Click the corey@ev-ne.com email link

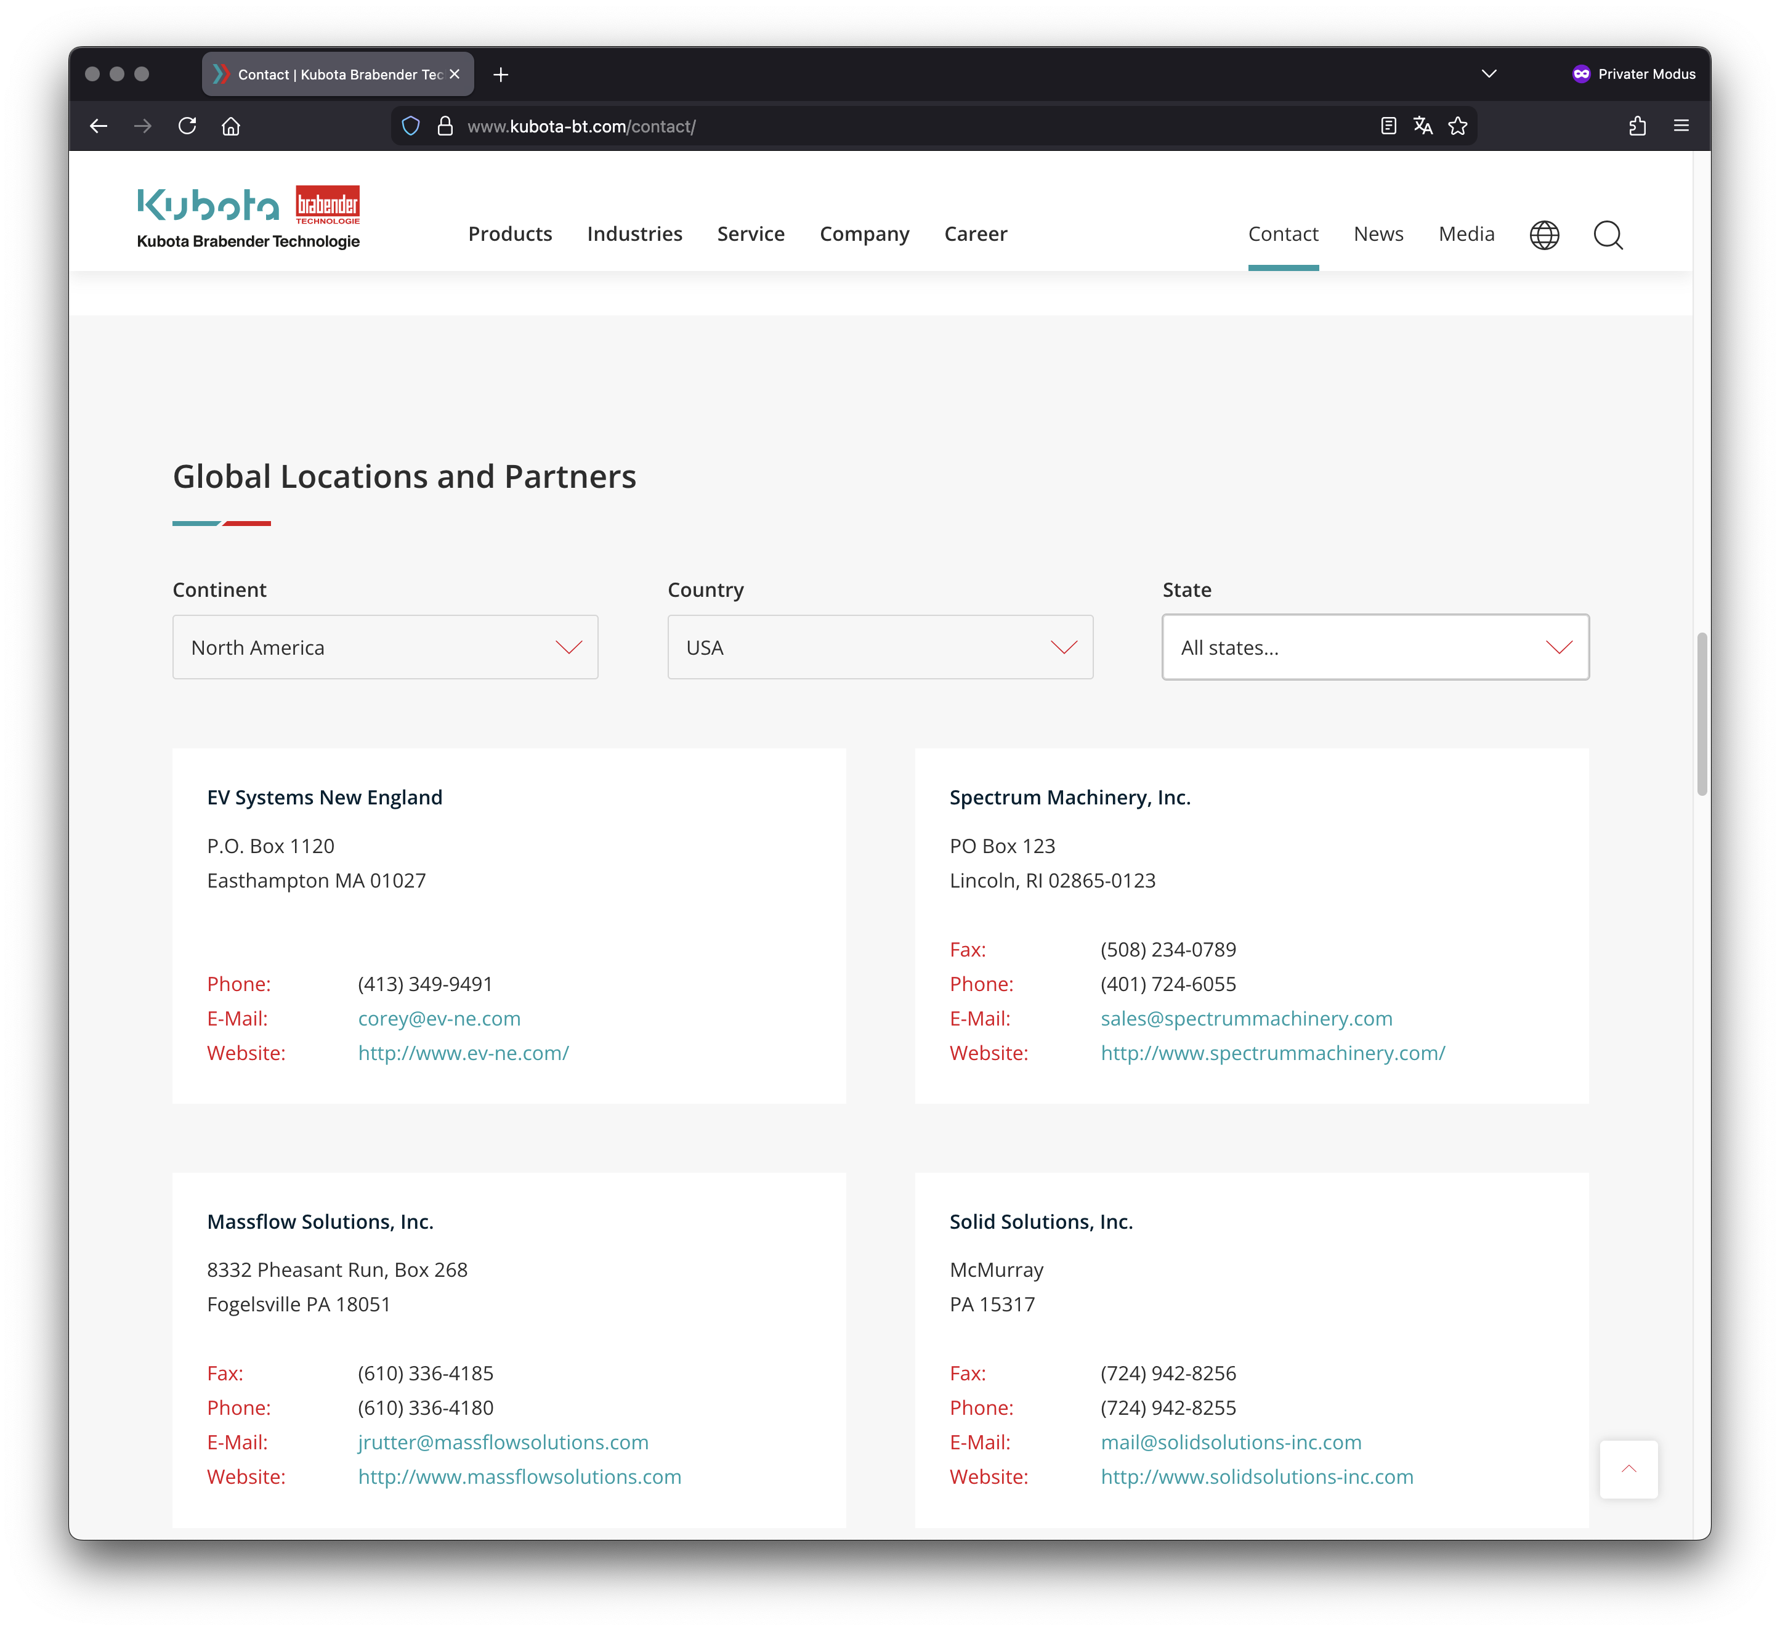click(x=439, y=1018)
